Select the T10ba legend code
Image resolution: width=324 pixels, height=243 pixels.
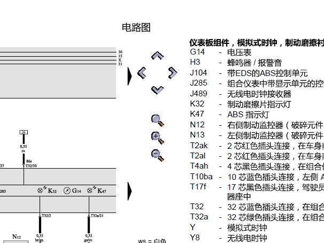[201, 177]
